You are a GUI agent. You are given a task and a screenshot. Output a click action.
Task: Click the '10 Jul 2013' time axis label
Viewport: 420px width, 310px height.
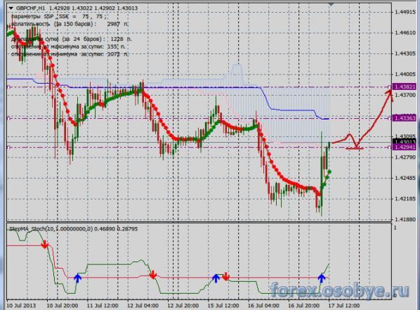[x=21, y=306]
